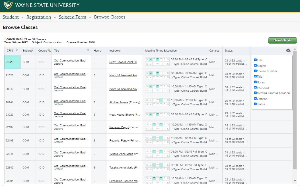Sort by Course Number column arrows
The width and height of the screenshot is (300, 191).
pos(48,49)
